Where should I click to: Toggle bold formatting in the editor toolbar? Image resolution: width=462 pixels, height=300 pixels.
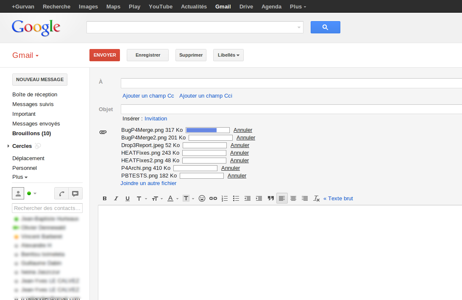(x=105, y=199)
